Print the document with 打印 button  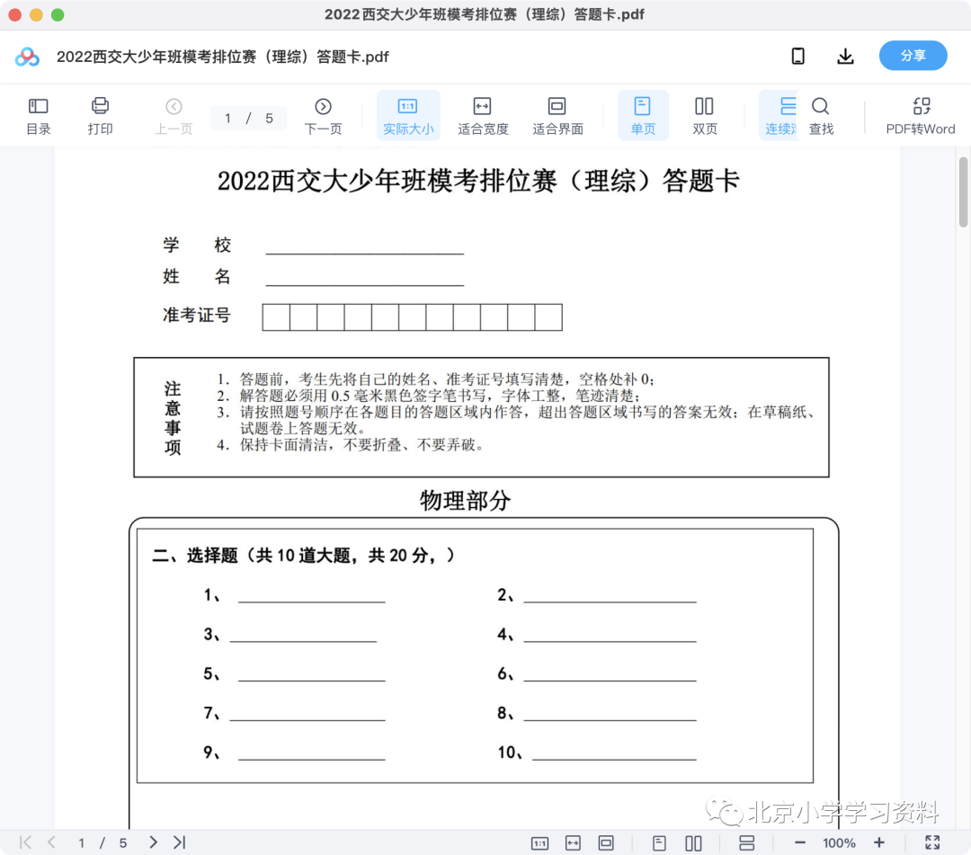[x=100, y=116]
